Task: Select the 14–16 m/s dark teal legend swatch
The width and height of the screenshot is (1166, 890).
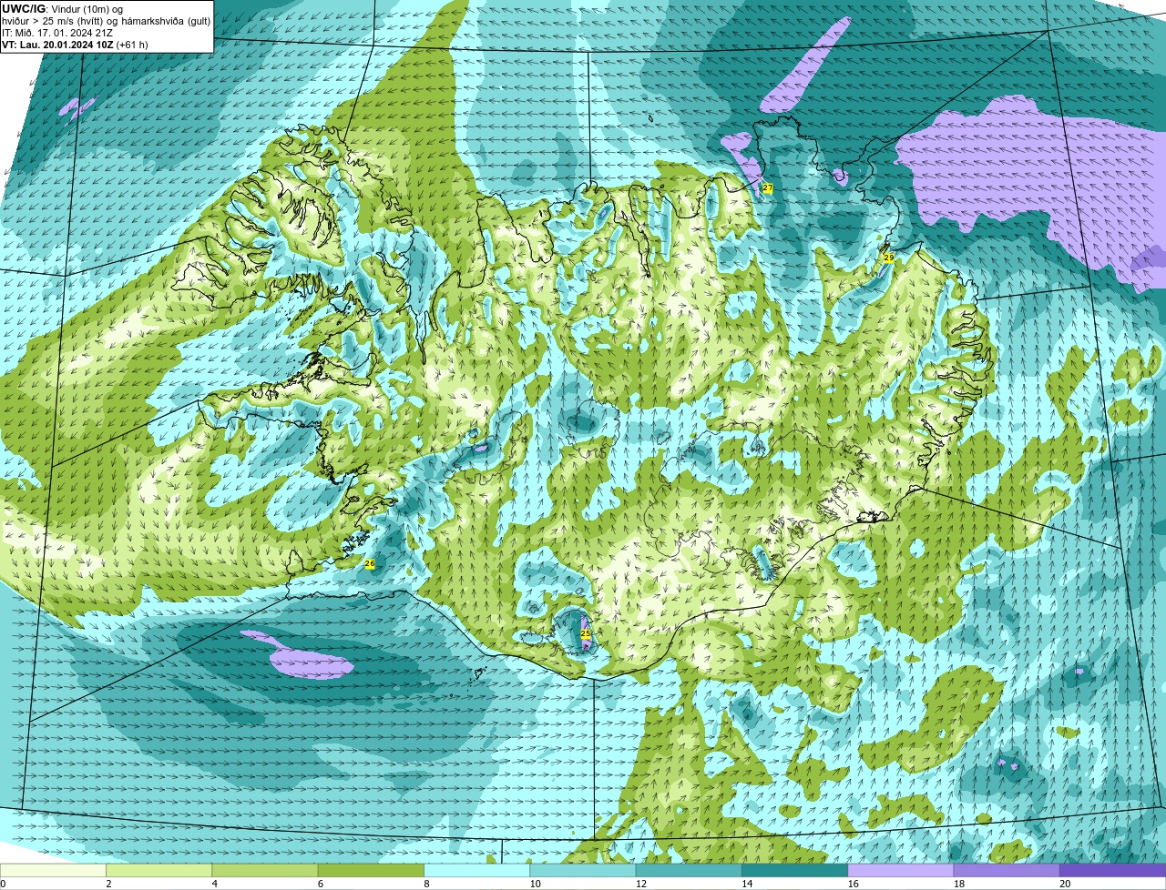Action: click(794, 871)
